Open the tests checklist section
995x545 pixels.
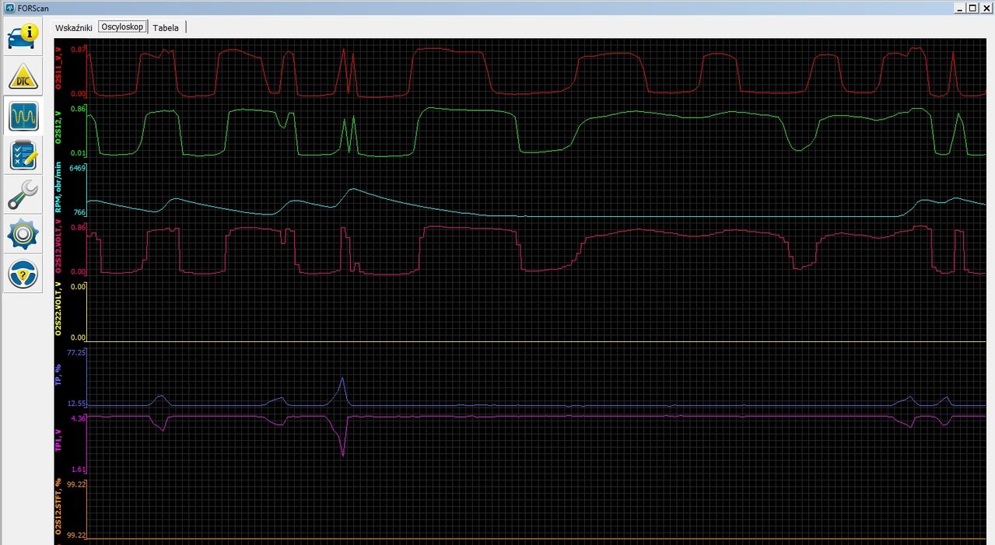(23, 155)
